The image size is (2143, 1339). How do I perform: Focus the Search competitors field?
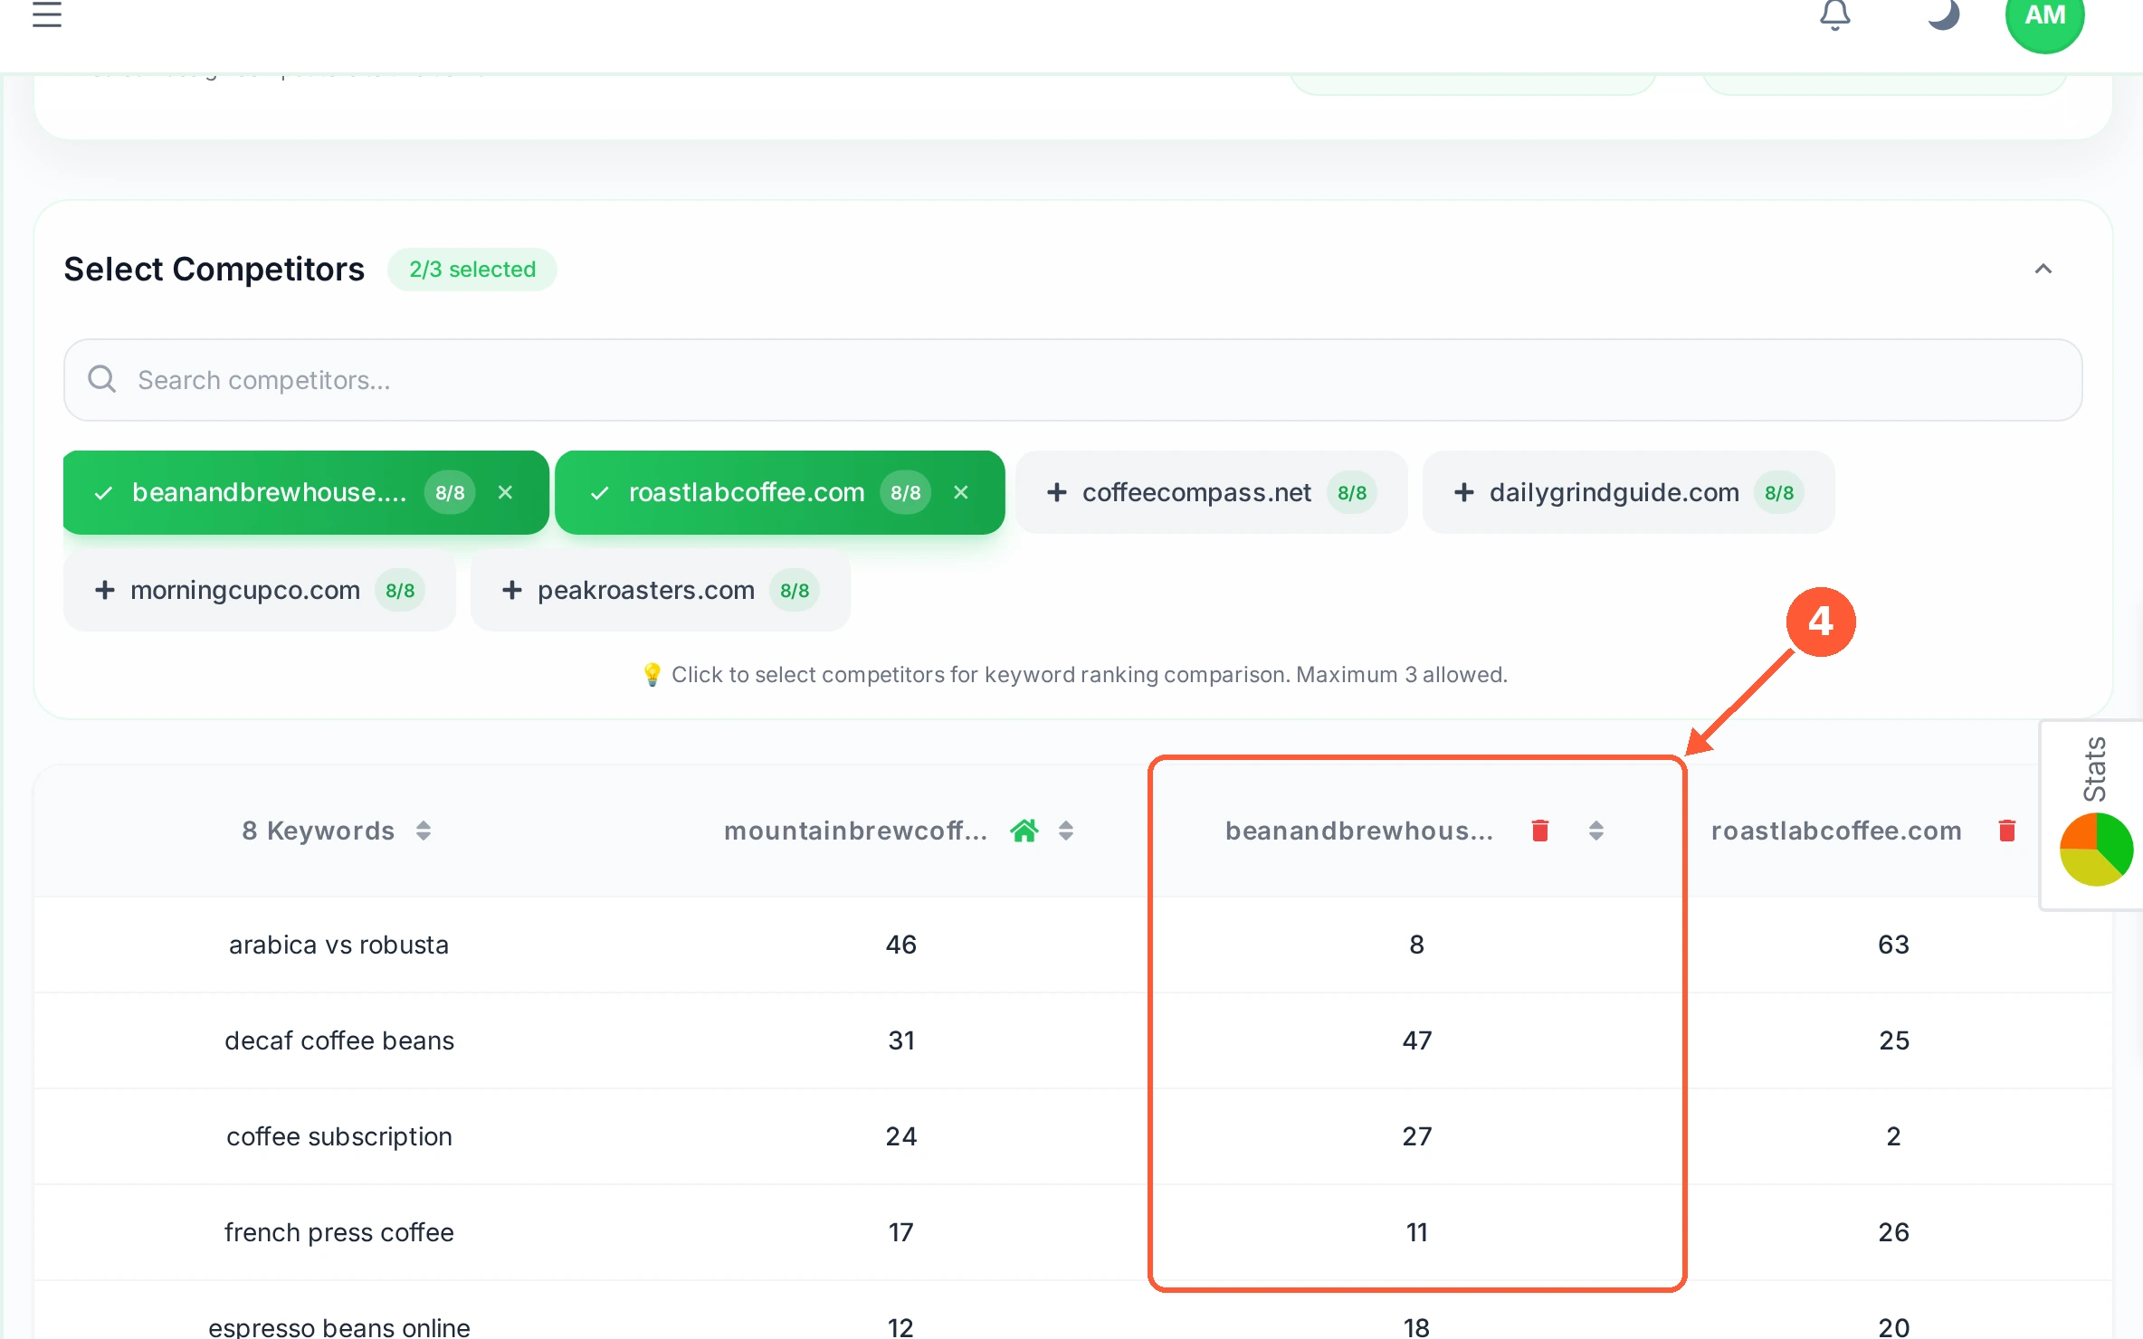(1072, 380)
